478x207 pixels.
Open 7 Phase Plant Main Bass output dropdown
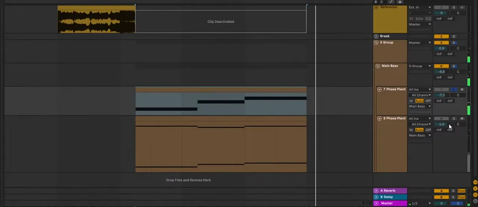(420, 106)
